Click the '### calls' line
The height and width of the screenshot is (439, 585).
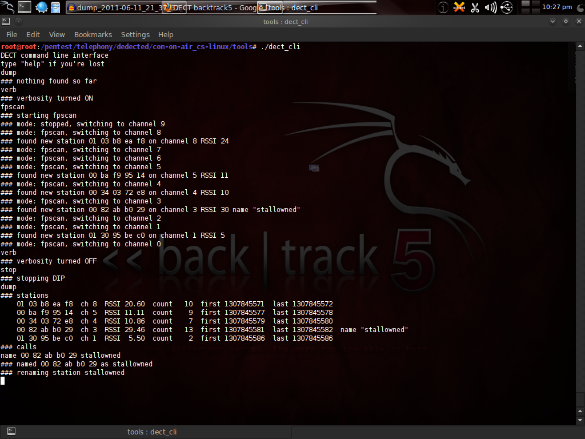pos(19,347)
